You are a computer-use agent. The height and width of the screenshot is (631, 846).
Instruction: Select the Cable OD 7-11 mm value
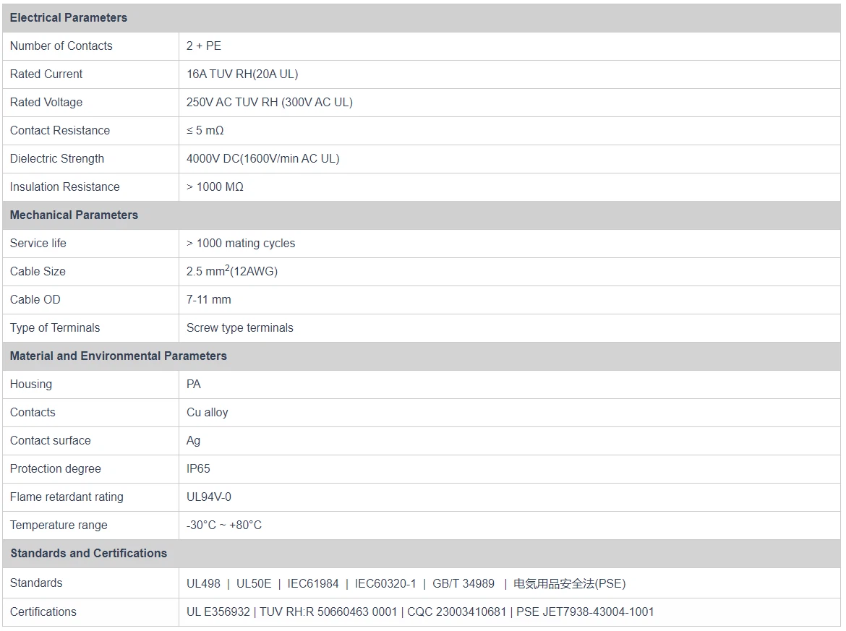coord(209,299)
